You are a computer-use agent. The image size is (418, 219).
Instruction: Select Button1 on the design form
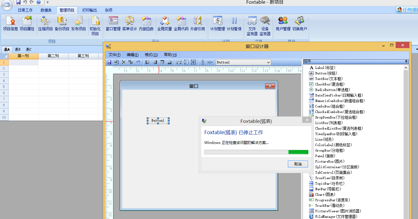(158, 121)
